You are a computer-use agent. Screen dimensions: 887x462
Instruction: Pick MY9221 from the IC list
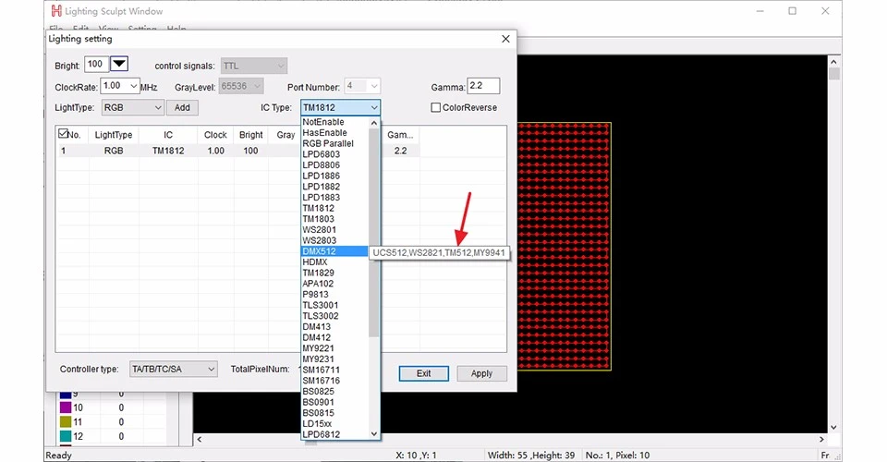pyautogui.click(x=334, y=348)
